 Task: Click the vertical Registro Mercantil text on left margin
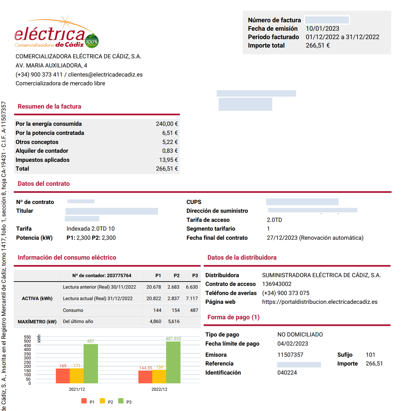tap(3, 256)
